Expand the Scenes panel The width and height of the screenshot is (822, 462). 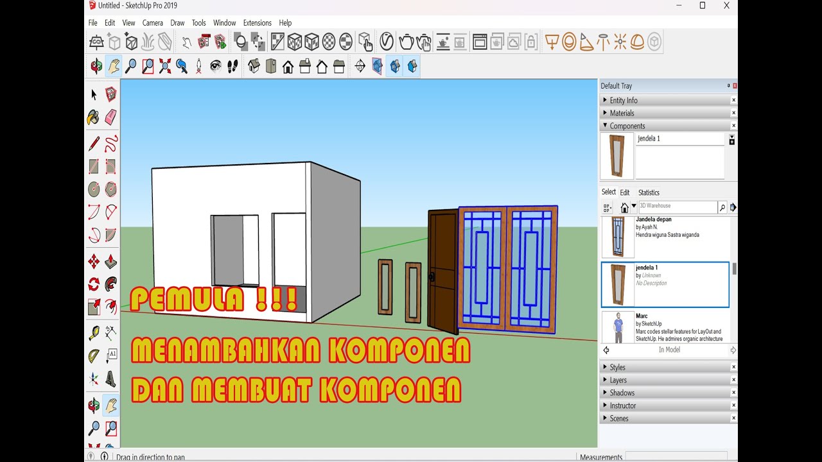669,418
